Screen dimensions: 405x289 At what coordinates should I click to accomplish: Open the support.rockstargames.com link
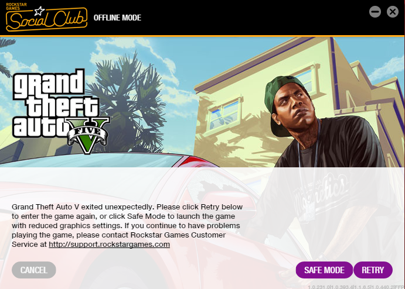click(x=109, y=244)
